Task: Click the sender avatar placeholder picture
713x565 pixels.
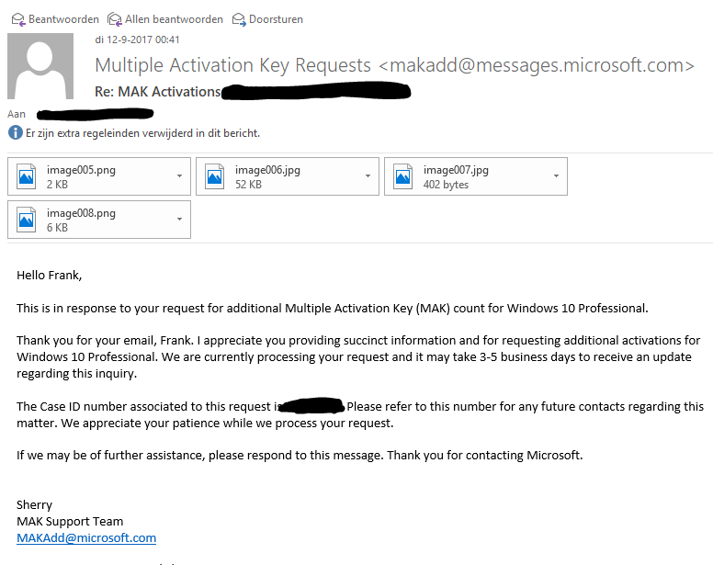Action: (x=40, y=66)
